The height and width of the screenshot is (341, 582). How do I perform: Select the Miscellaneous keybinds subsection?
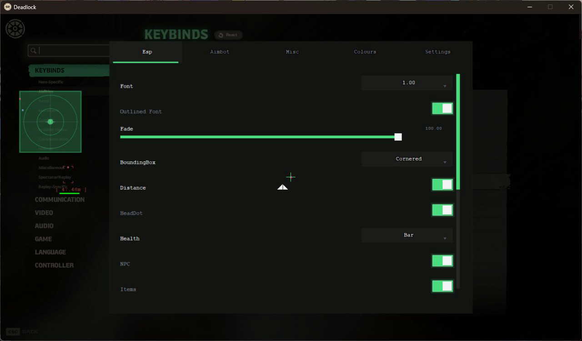[x=51, y=168]
